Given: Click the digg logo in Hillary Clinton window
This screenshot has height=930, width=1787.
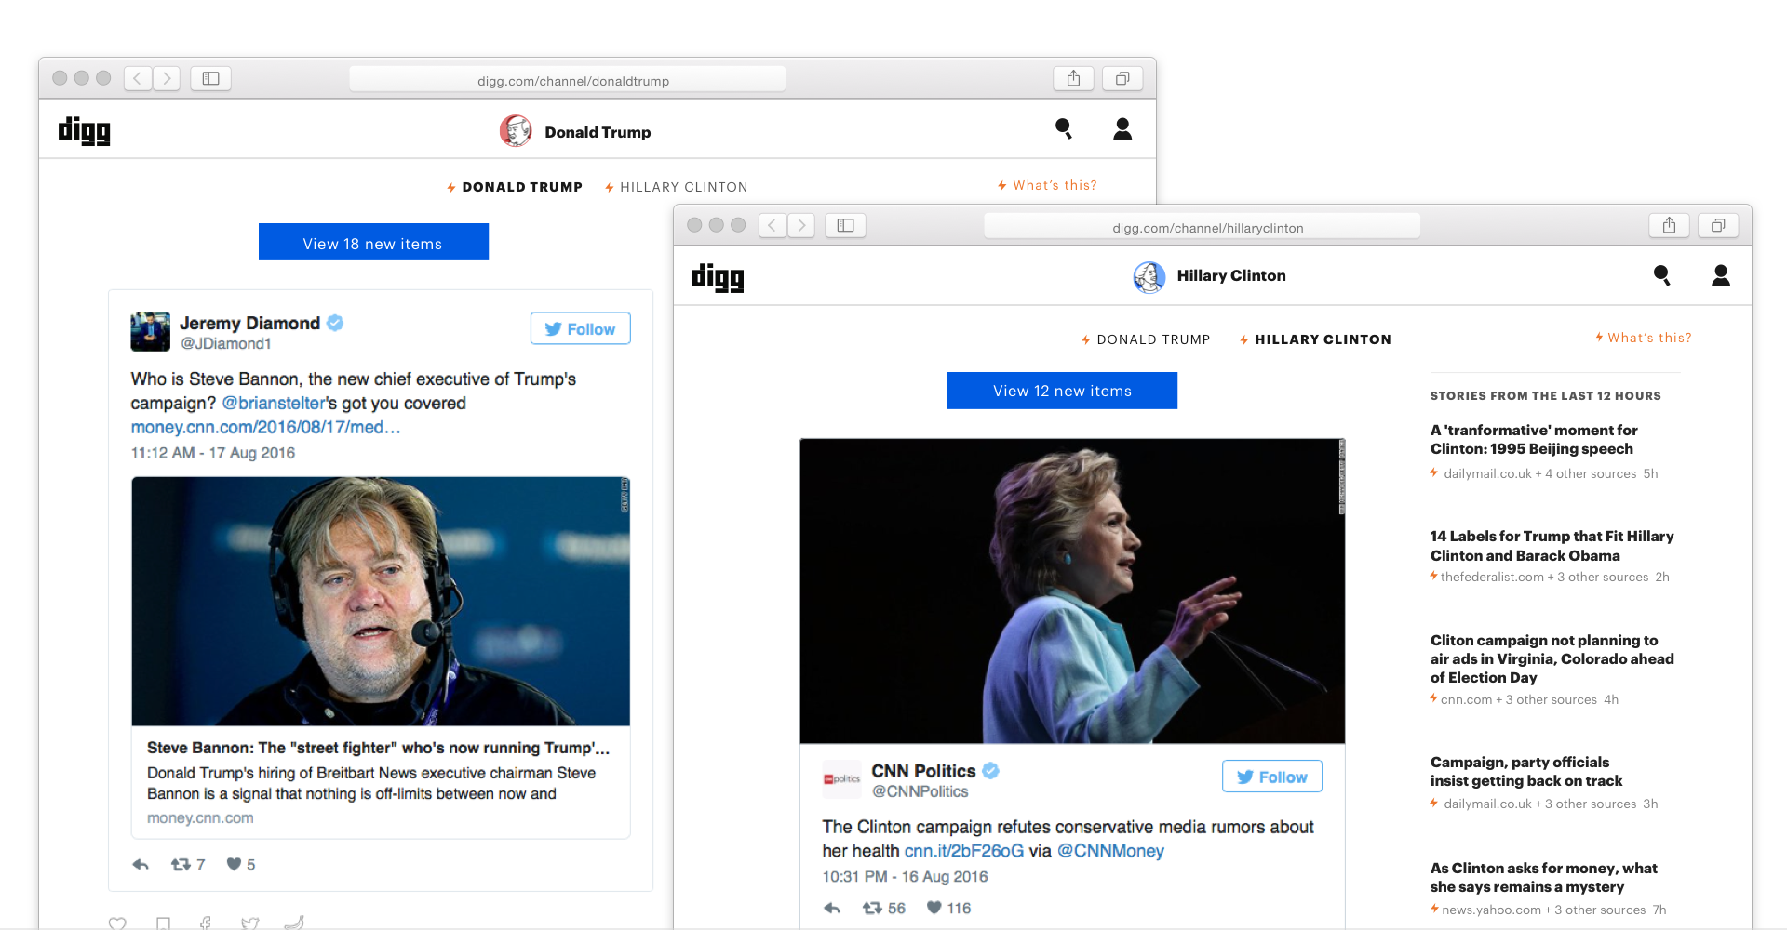Looking at the screenshot, I should click(x=718, y=277).
